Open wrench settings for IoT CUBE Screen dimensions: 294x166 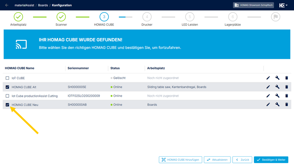pos(277,78)
